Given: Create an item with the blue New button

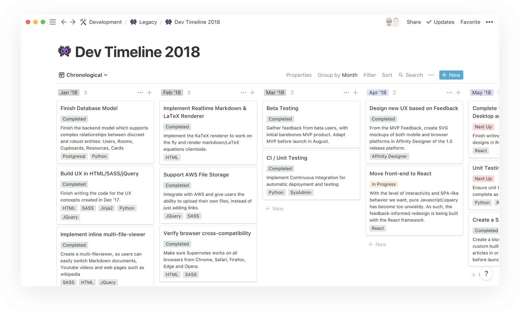Looking at the screenshot, I should (451, 75).
